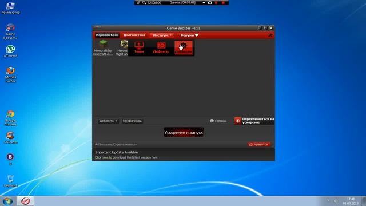Select the µTorrent desktop shortcut

[x=10, y=51]
